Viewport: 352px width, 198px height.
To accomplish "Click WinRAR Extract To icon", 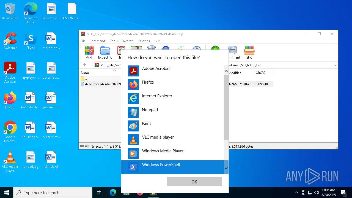I will tap(105, 52).
